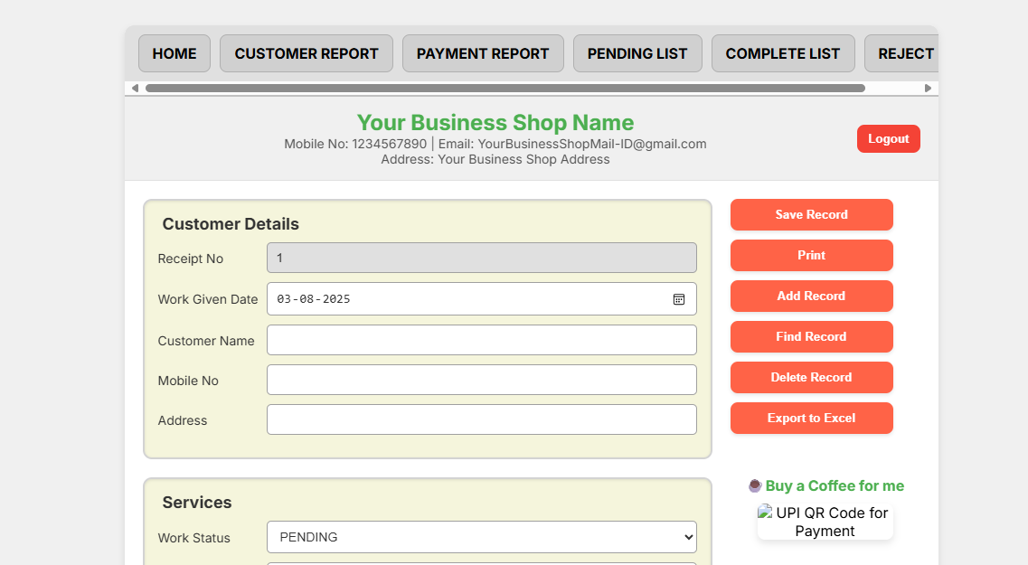Click the Logout button
1028x565 pixels.
888,138
